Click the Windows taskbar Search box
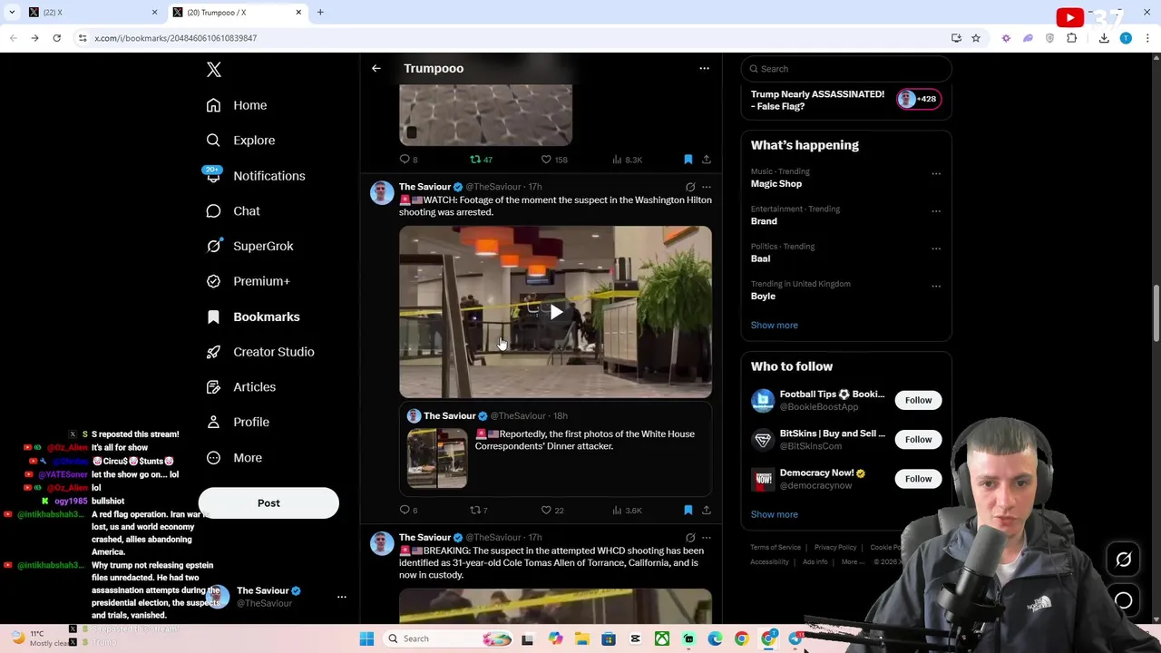1161x653 pixels. (450, 638)
